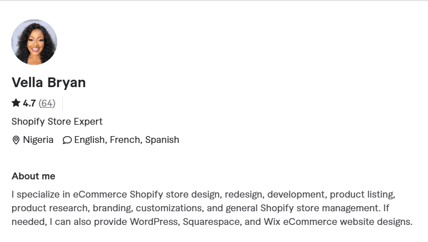Click the languages speech bubble icon

click(x=67, y=140)
